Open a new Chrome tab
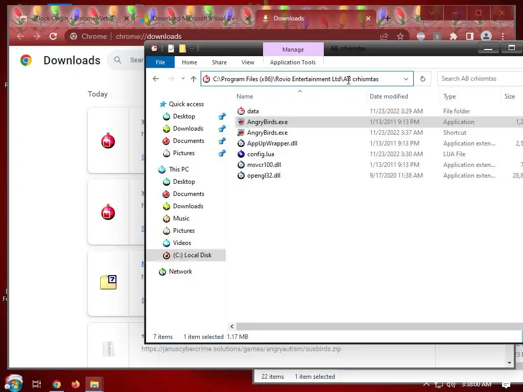 (387, 18)
